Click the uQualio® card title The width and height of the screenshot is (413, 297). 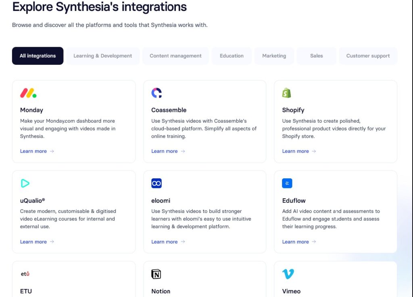(x=32, y=200)
